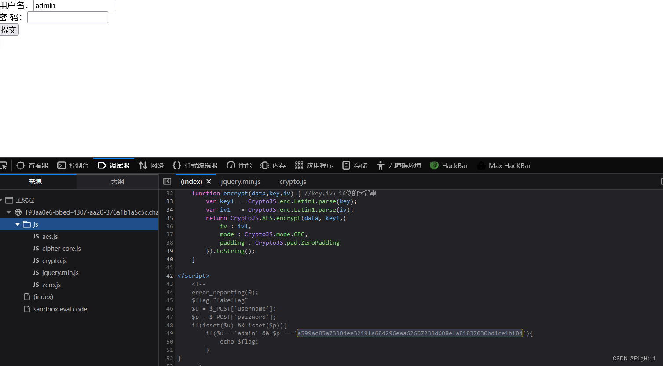Open sandbox eval code in source tree
663x366 pixels.
(60, 309)
